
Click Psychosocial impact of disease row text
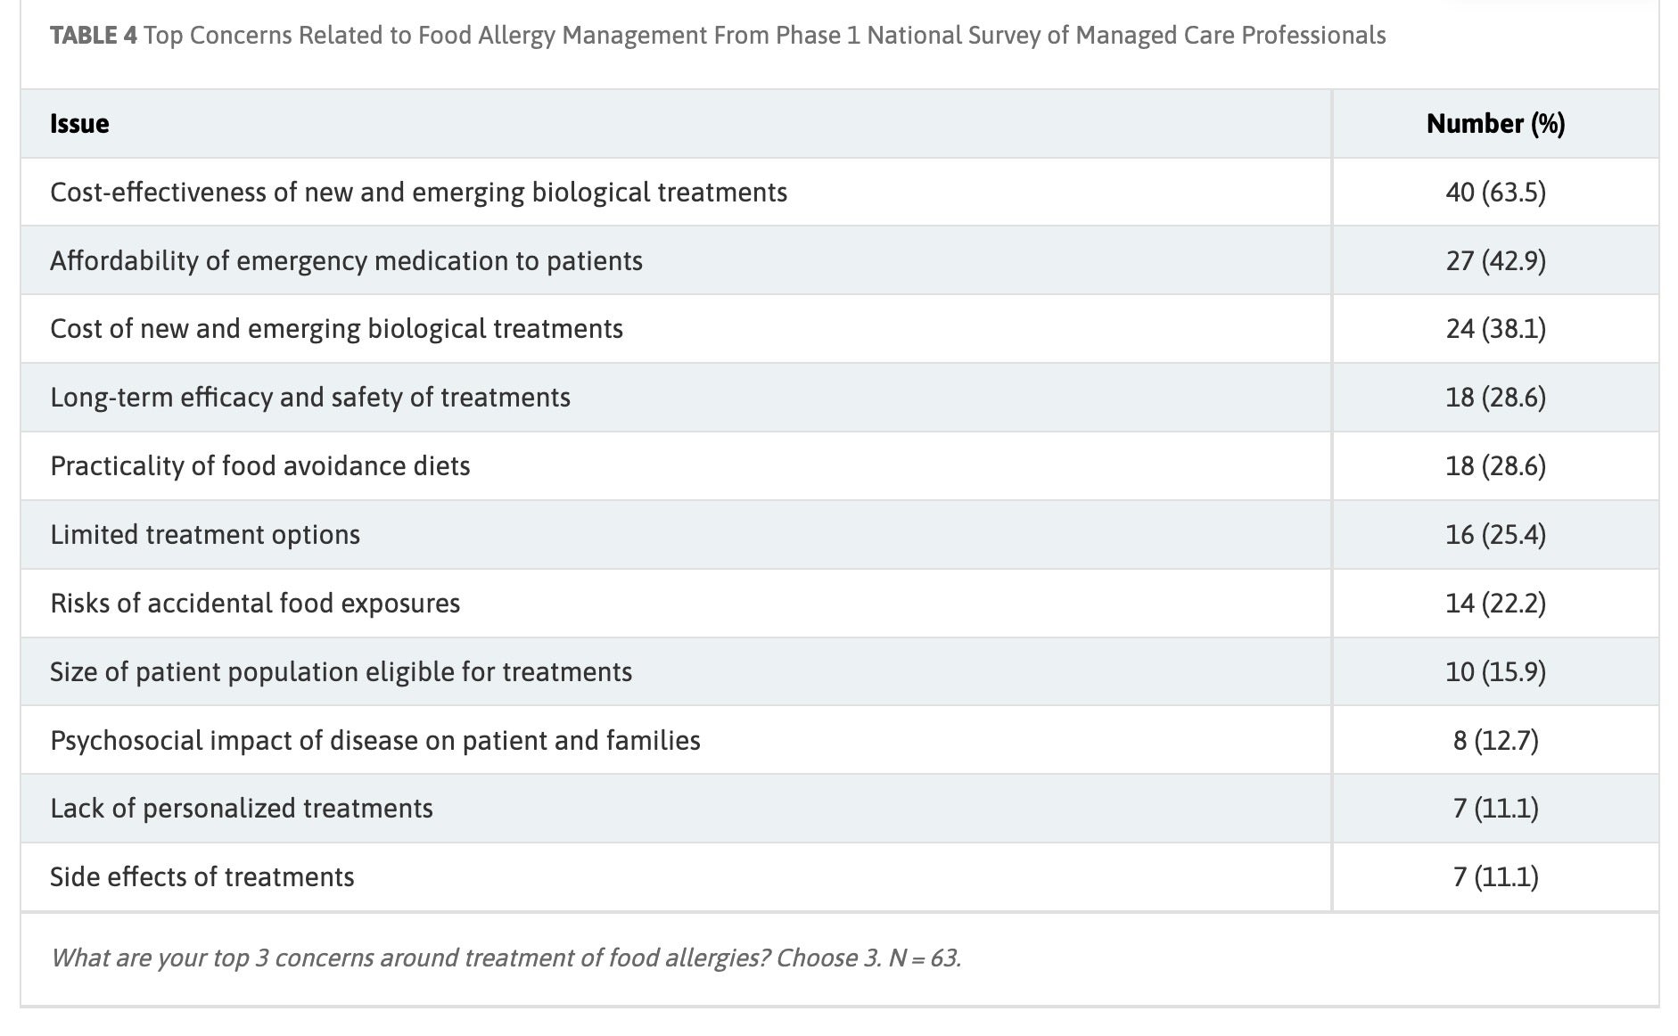(x=374, y=741)
